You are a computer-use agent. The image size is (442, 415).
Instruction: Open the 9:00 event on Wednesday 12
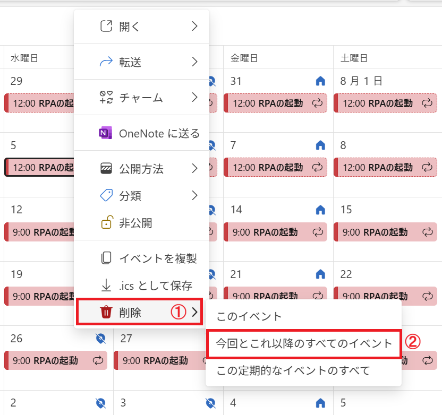[39, 232]
